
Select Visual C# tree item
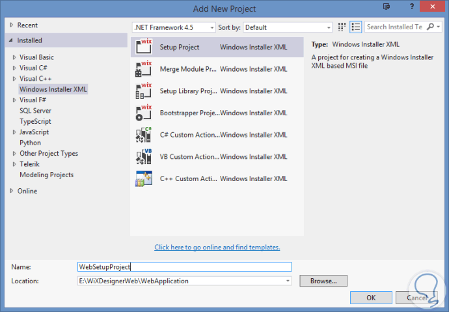[33, 68]
